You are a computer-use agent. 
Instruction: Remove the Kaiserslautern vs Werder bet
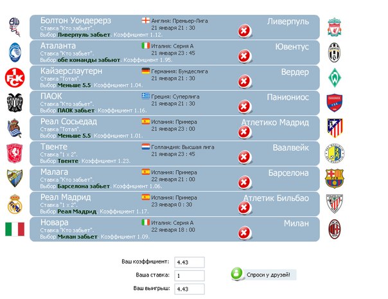(244, 82)
